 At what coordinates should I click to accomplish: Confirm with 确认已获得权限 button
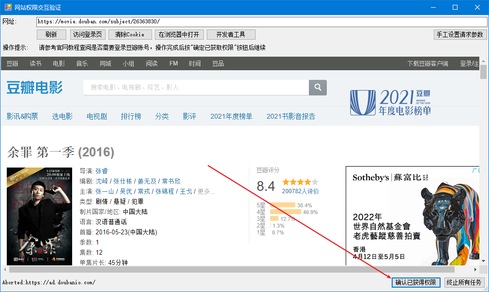click(416, 282)
